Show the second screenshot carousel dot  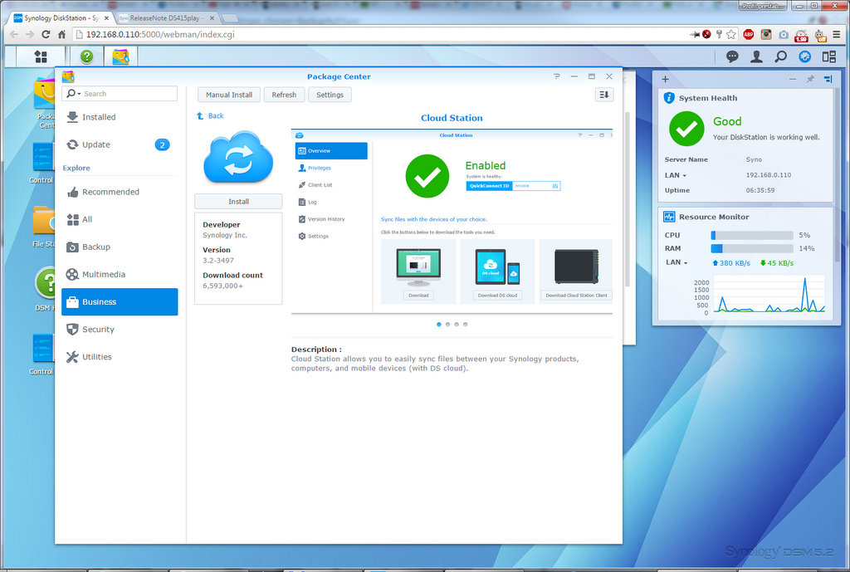447,325
